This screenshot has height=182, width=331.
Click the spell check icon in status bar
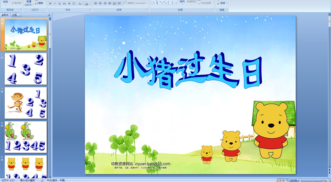(42, 180)
